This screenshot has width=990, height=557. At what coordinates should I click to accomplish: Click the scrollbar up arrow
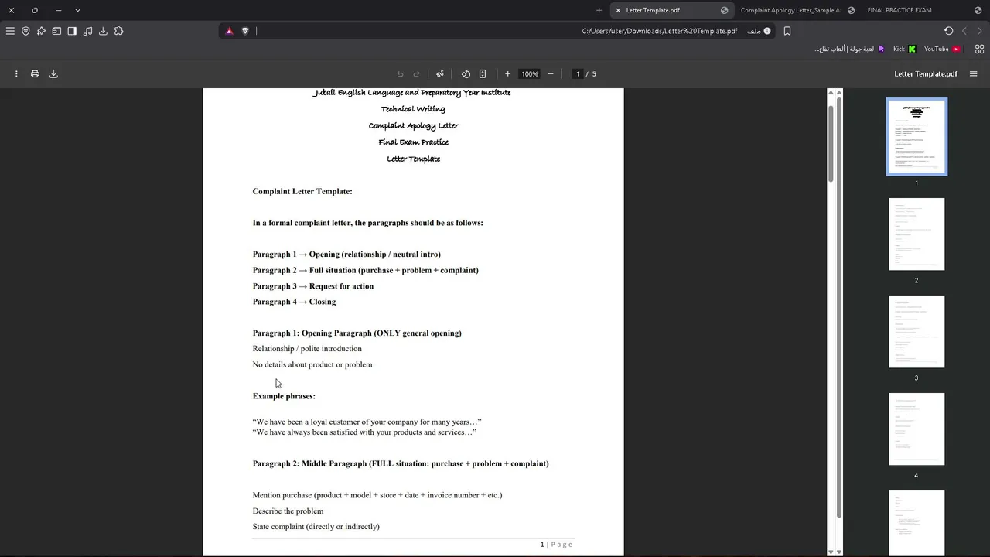tap(831, 93)
